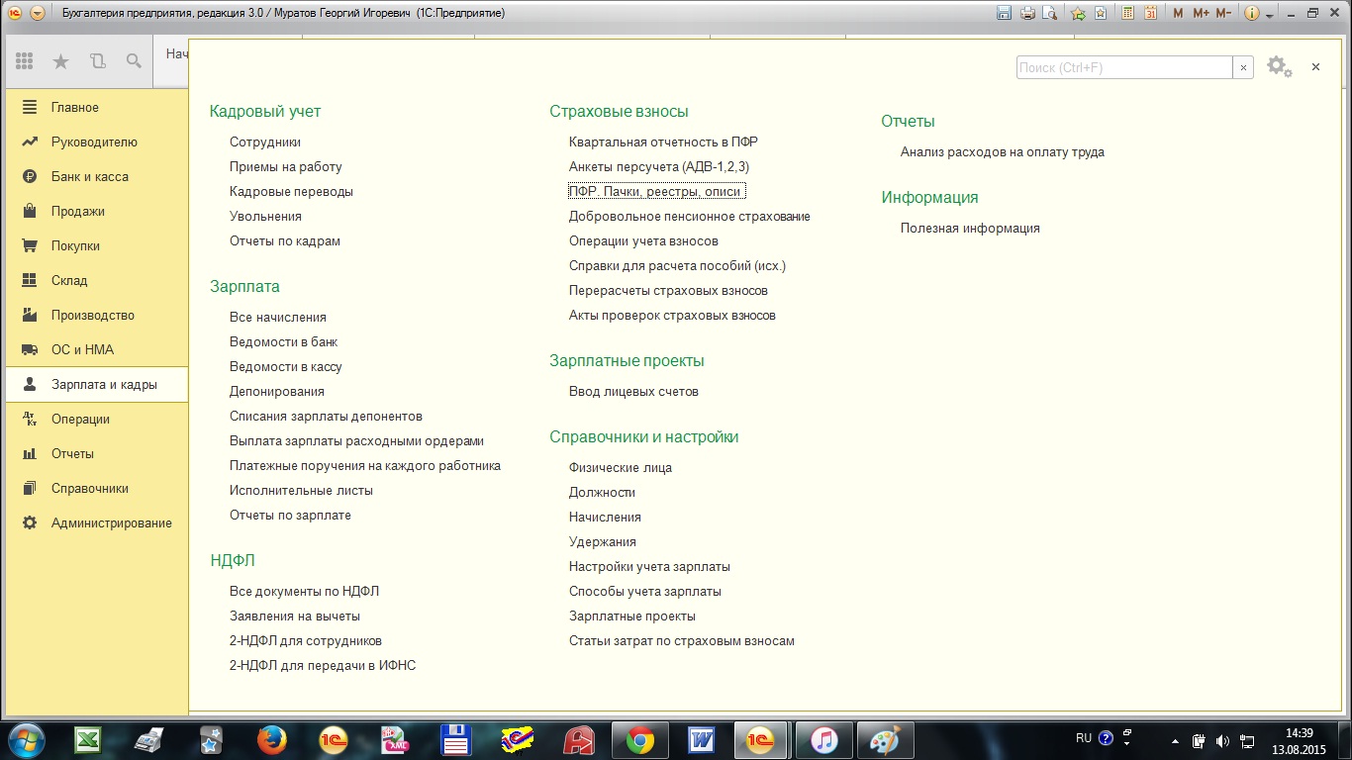Viewport: 1352px width, 760px height.
Task: Open the calendar icon in title bar
Action: click(1150, 13)
